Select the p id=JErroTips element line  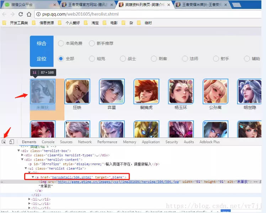pyautogui.click(x=94, y=164)
